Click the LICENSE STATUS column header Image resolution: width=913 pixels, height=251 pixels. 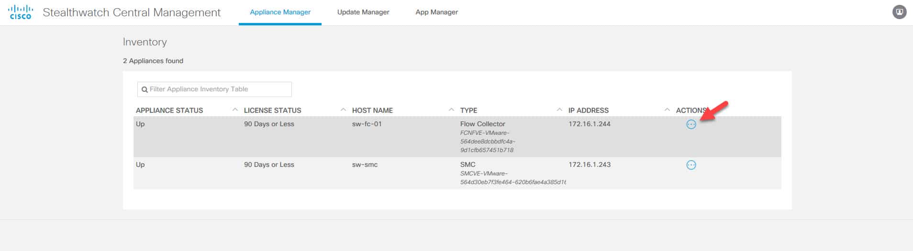pyautogui.click(x=272, y=110)
